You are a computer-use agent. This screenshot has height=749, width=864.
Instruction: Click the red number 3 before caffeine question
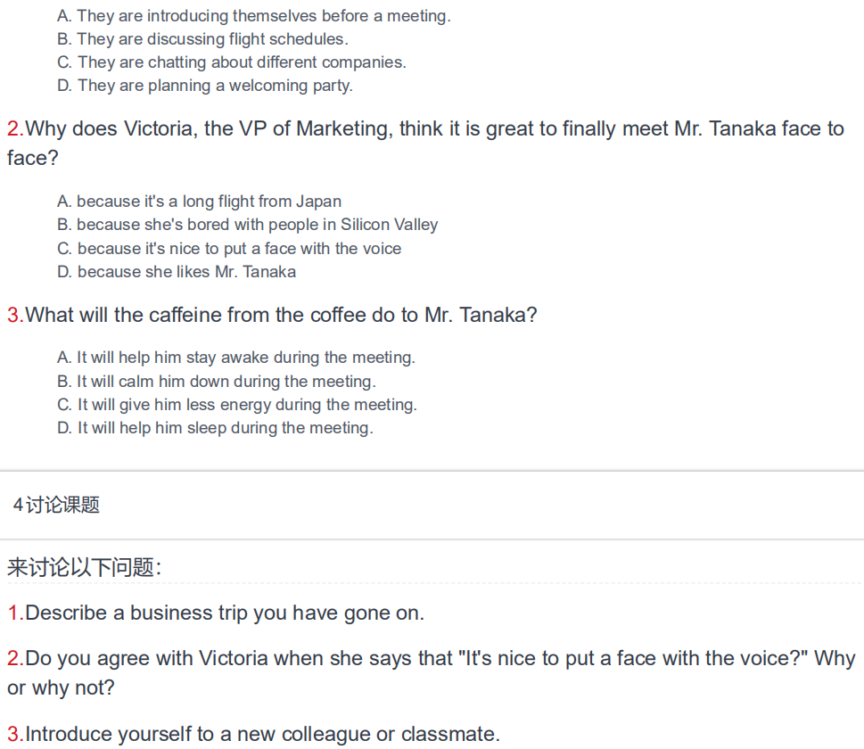(13, 316)
